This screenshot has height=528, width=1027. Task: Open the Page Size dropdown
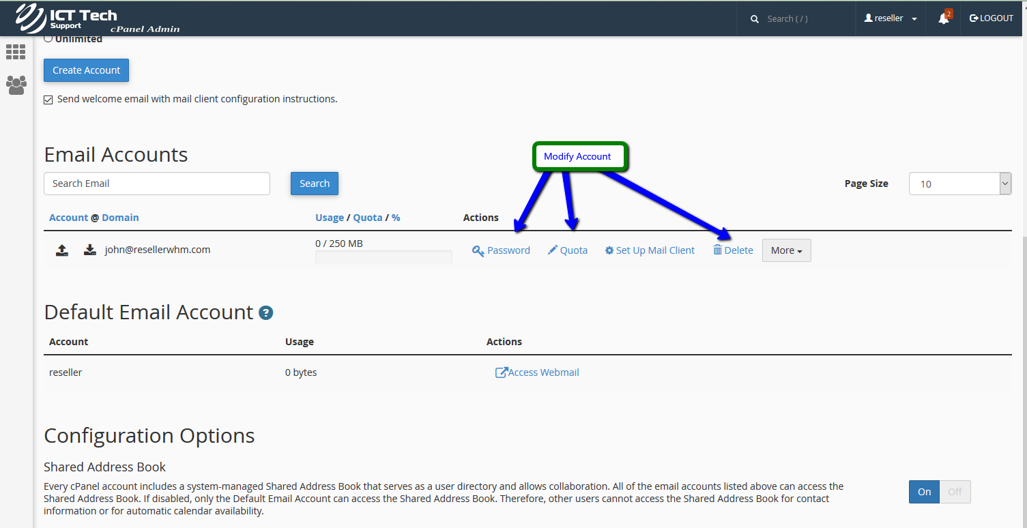[x=959, y=184]
